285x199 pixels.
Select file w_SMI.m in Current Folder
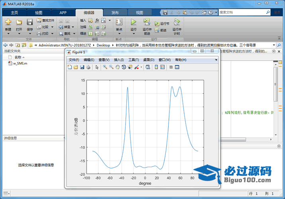pyautogui.click(x=18, y=63)
